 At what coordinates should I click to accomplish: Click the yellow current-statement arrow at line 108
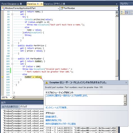3,77
